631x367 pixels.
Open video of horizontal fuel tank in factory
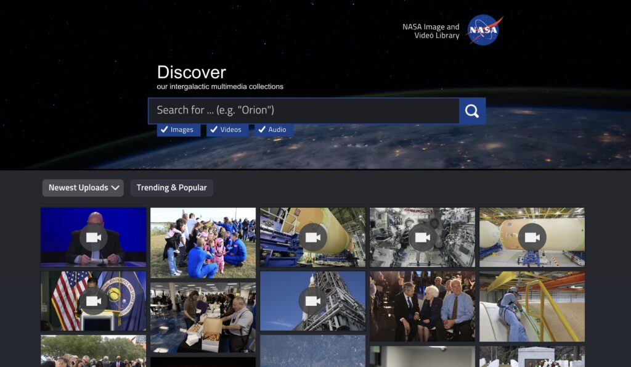[532, 237]
